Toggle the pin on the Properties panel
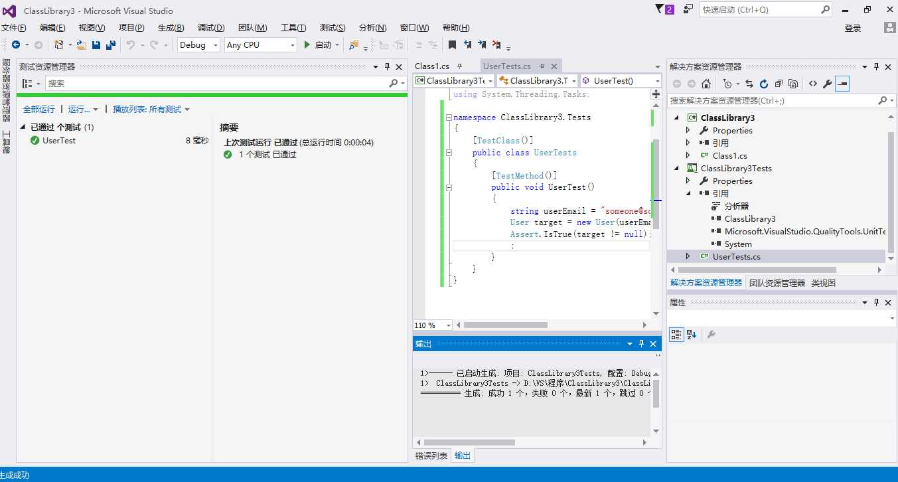This screenshot has height=482, width=898. click(876, 302)
